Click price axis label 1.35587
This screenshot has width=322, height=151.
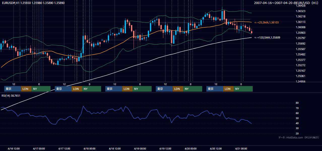point(300,49)
